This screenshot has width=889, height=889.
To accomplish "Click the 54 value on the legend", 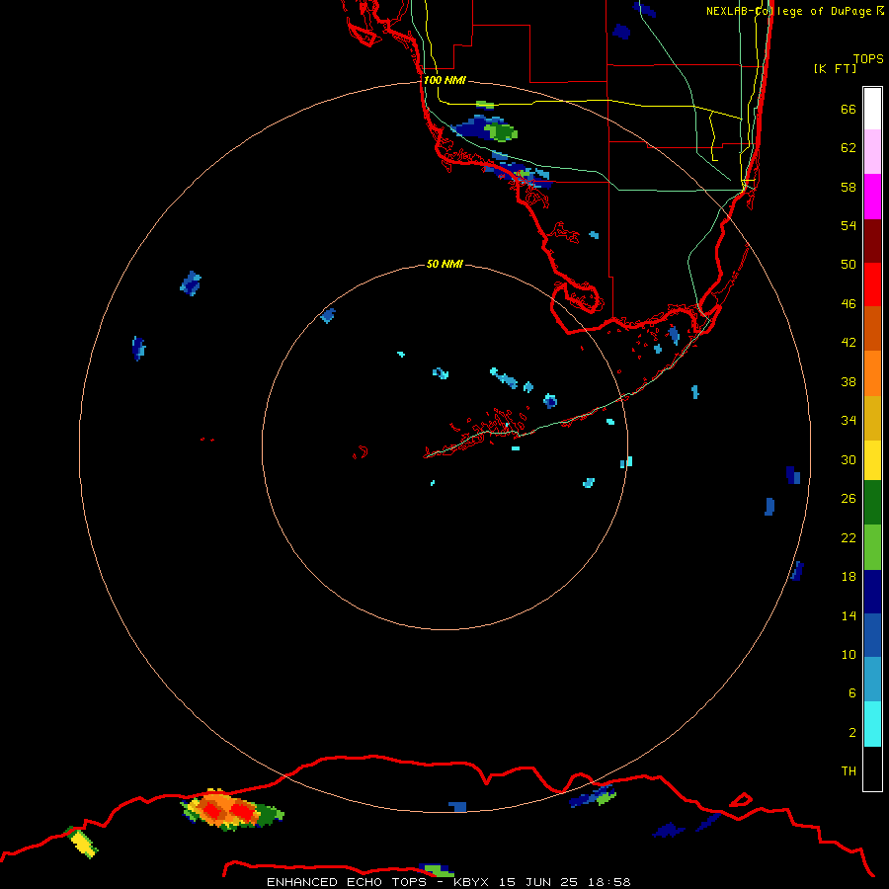I will [849, 225].
